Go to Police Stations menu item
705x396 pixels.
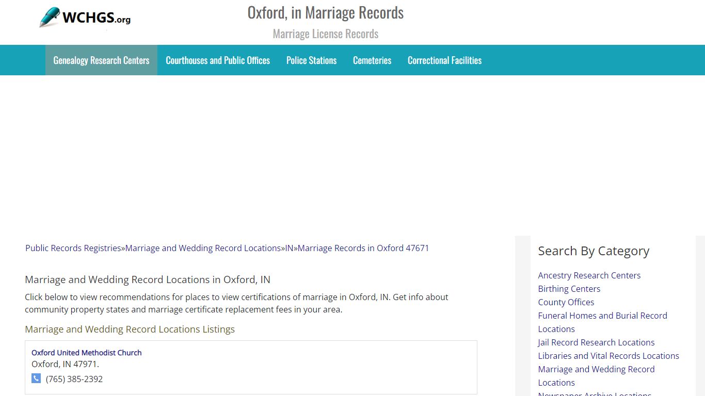coord(311,60)
